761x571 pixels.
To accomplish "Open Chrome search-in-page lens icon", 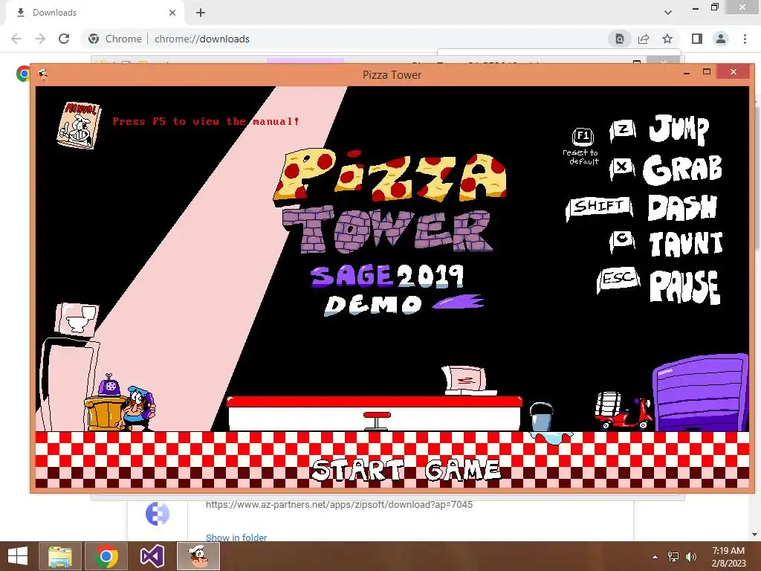I will pos(620,39).
